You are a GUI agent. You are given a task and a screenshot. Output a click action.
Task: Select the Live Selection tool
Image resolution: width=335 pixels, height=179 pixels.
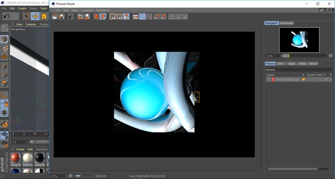(x=26, y=17)
